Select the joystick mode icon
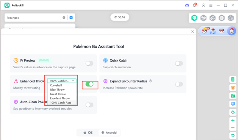 click(222, 18)
